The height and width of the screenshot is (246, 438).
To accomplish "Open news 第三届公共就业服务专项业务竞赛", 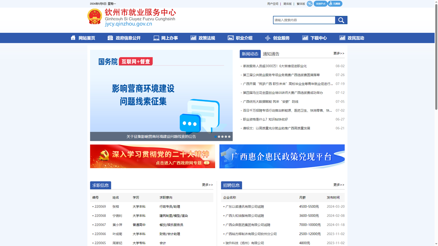I will 281,75.
